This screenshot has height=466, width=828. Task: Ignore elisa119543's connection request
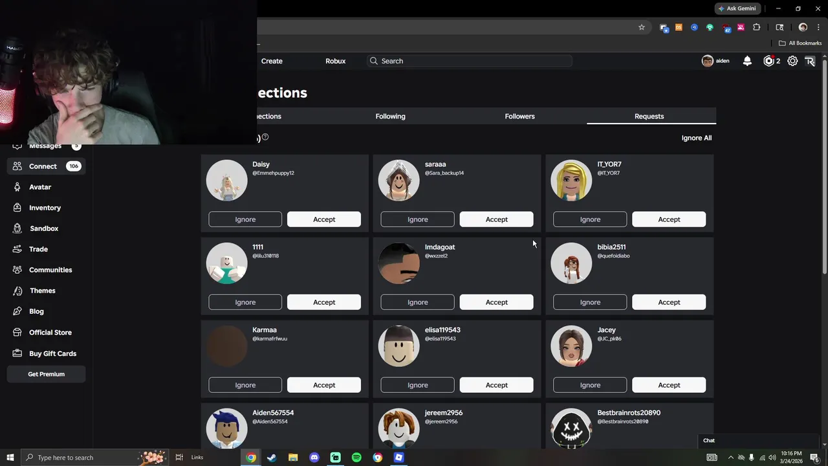(417, 385)
